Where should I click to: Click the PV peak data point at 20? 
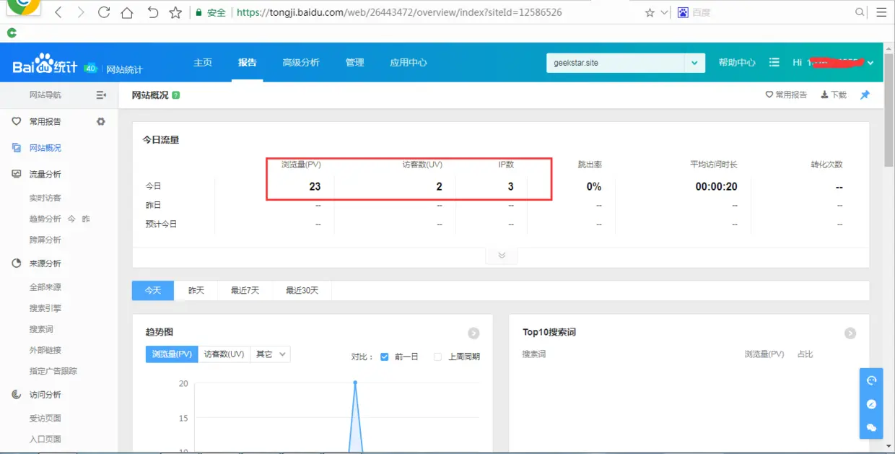355,383
